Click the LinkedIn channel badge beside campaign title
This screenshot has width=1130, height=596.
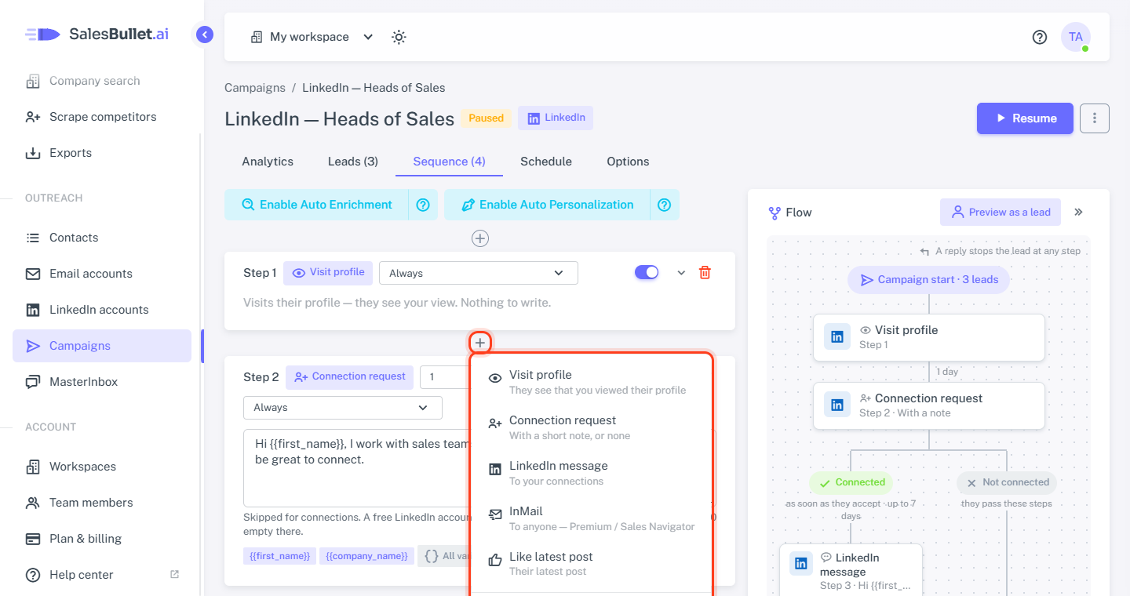(x=556, y=118)
